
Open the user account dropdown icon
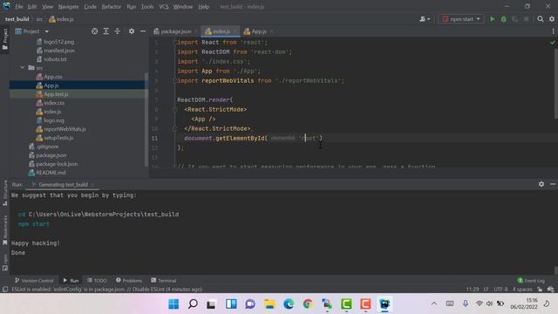coord(425,19)
